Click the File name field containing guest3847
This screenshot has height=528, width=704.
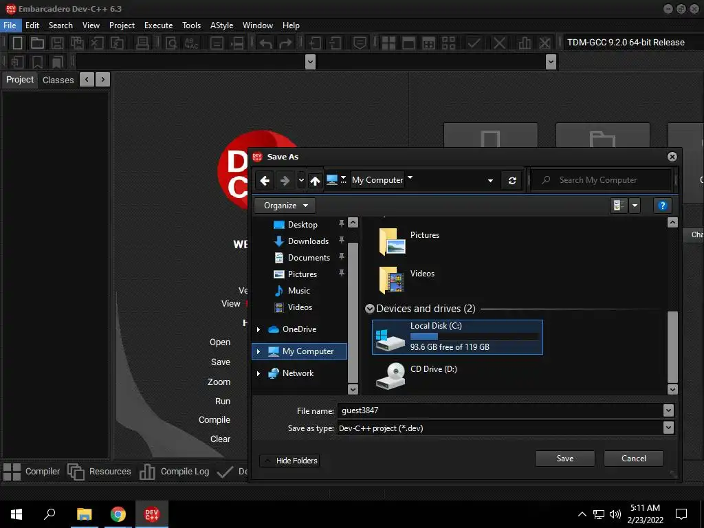point(500,410)
